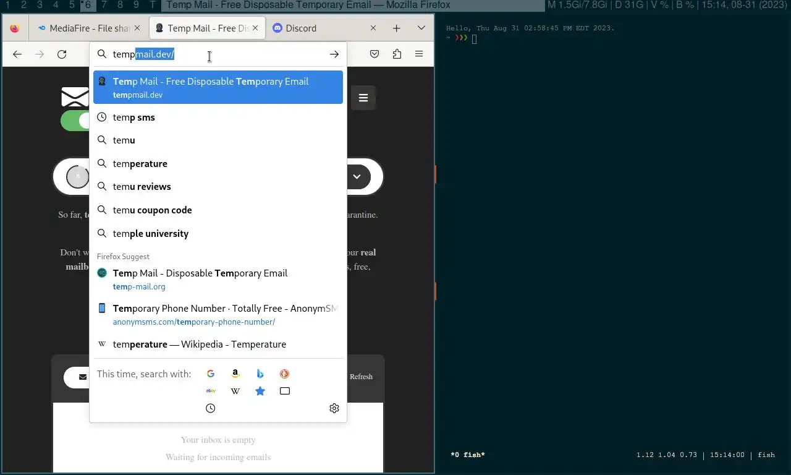791x475 pixels.
Task: Expand the dark chevron dropdown on page
Action: (357, 177)
